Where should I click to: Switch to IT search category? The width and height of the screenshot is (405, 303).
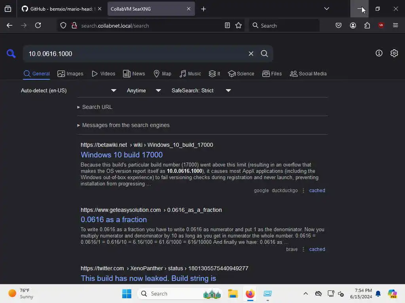[x=214, y=74]
